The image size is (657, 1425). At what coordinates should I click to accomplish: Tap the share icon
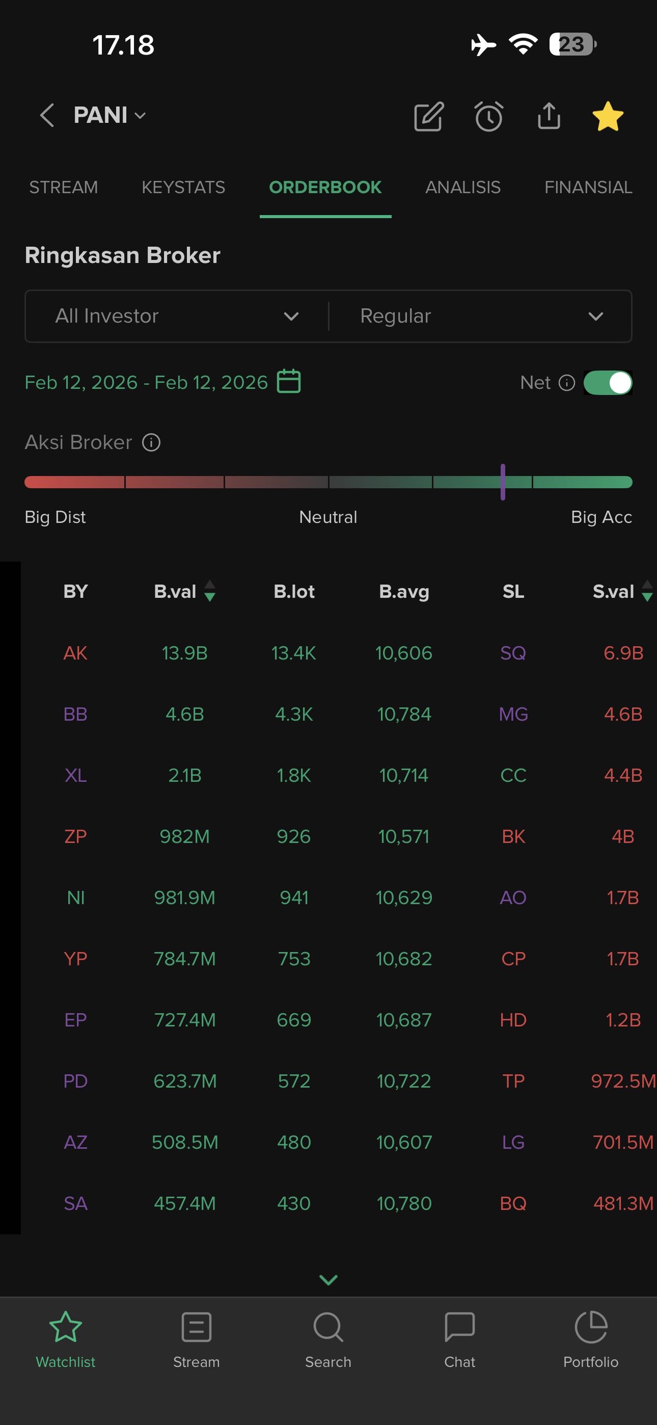pyautogui.click(x=549, y=116)
